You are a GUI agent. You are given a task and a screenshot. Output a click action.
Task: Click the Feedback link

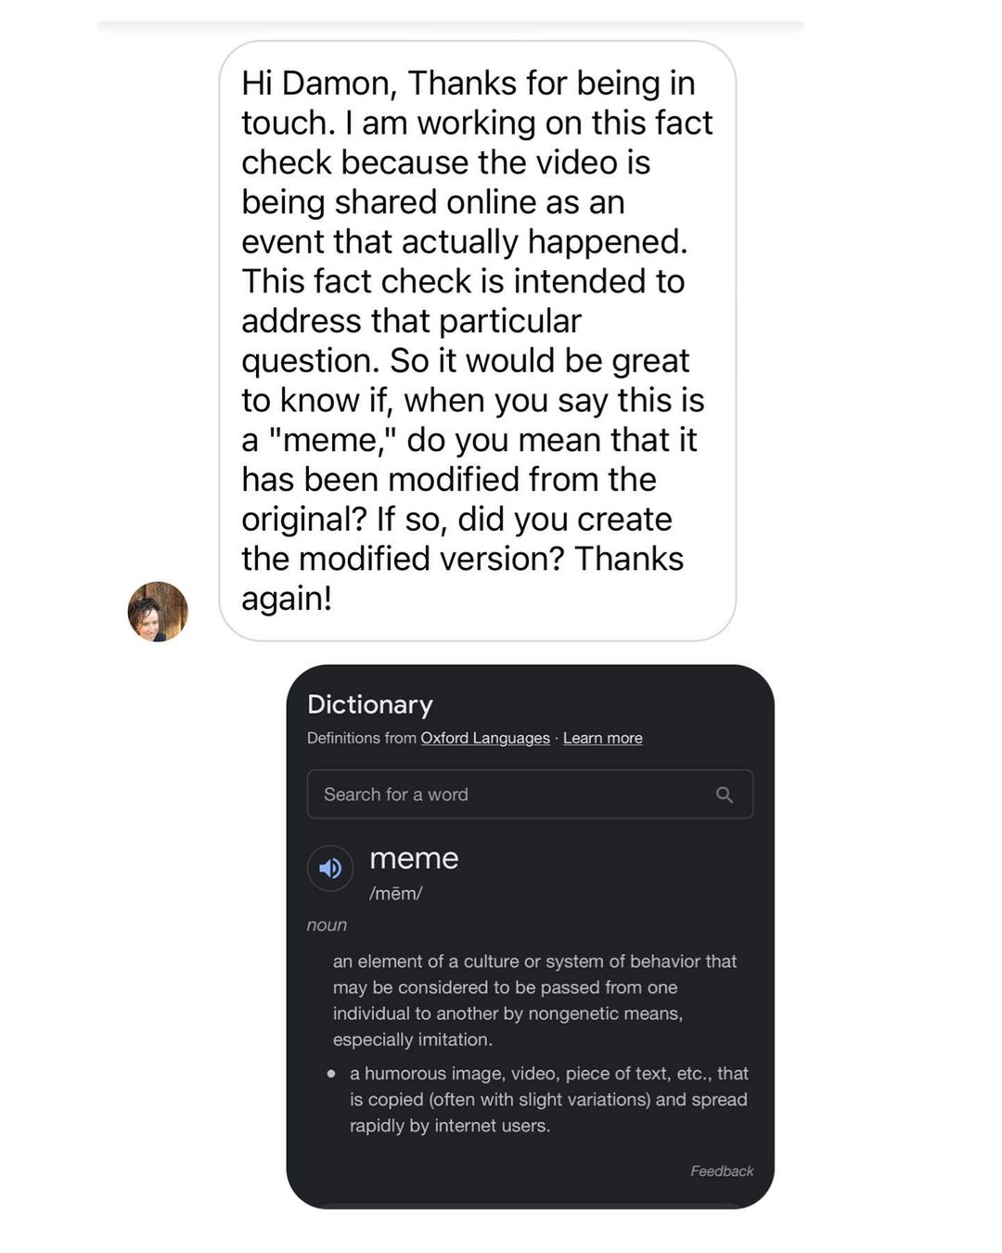click(x=721, y=1171)
